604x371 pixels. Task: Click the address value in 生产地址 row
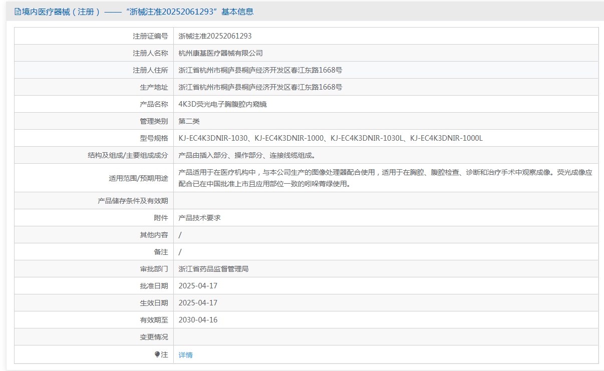(260, 87)
